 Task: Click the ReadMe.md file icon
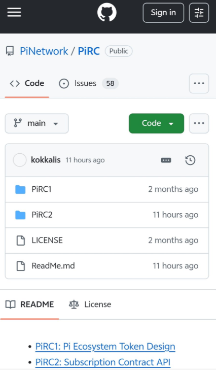[x=20, y=266]
